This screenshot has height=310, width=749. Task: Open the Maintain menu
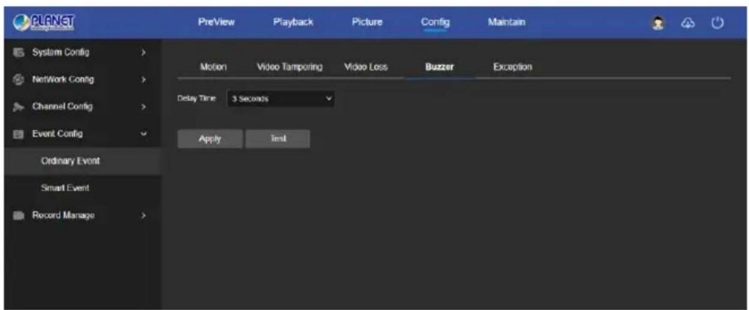(507, 22)
